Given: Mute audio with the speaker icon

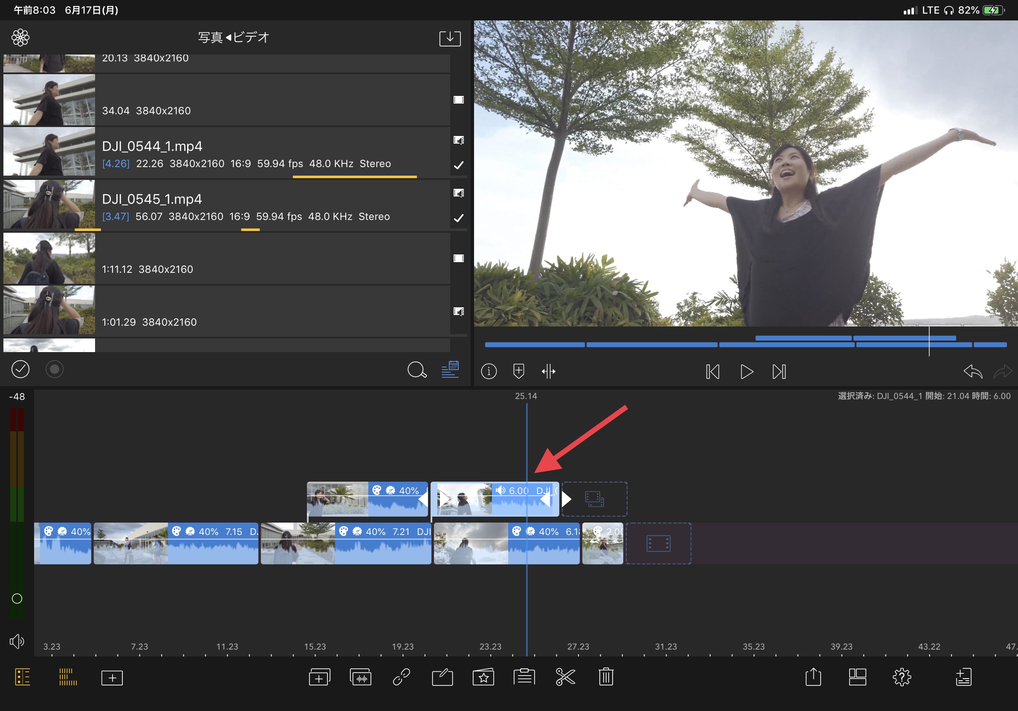Looking at the screenshot, I should [17, 642].
